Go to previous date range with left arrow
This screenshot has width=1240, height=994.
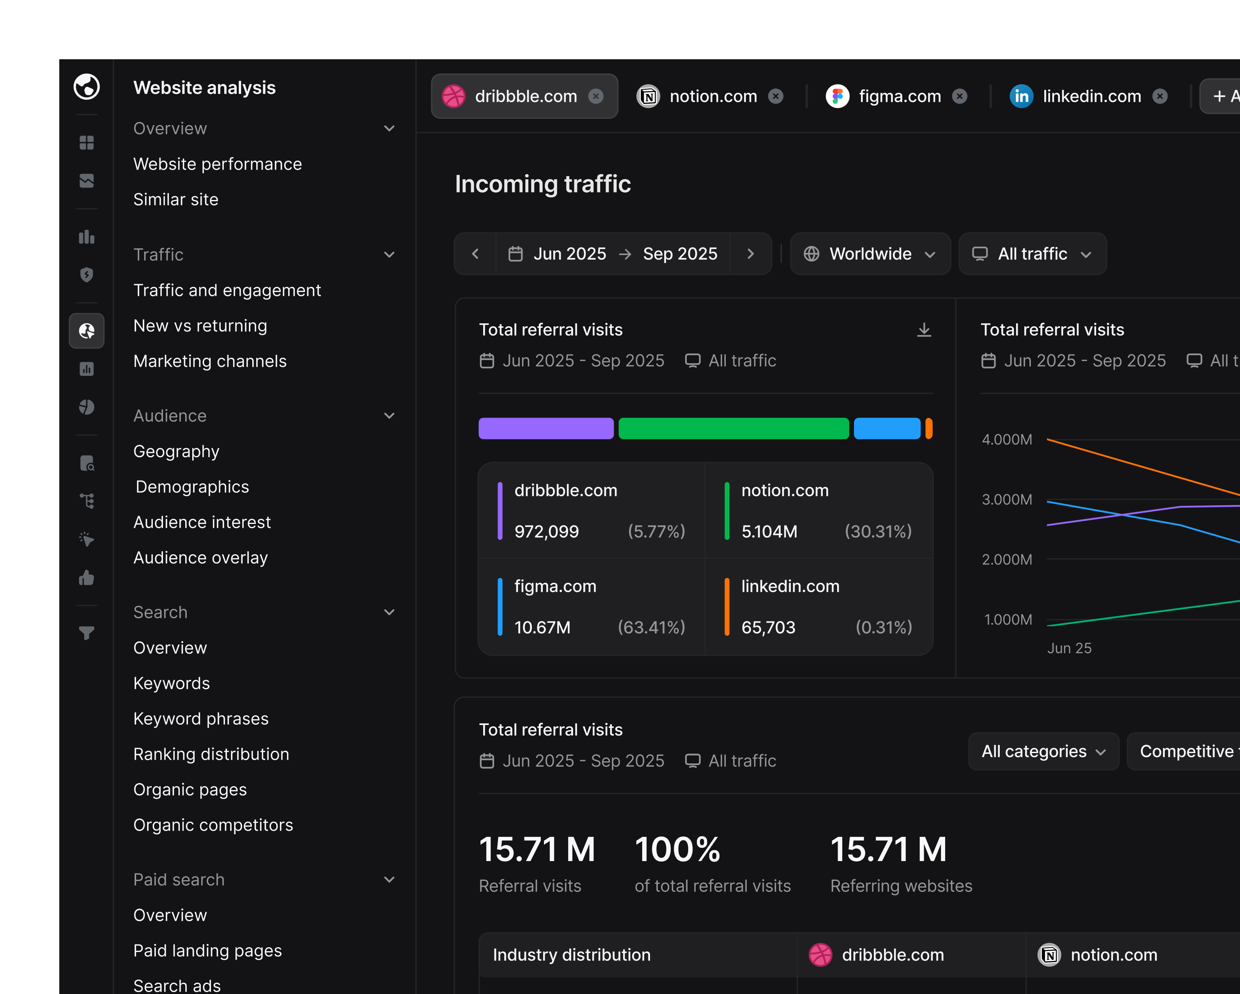tap(475, 253)
